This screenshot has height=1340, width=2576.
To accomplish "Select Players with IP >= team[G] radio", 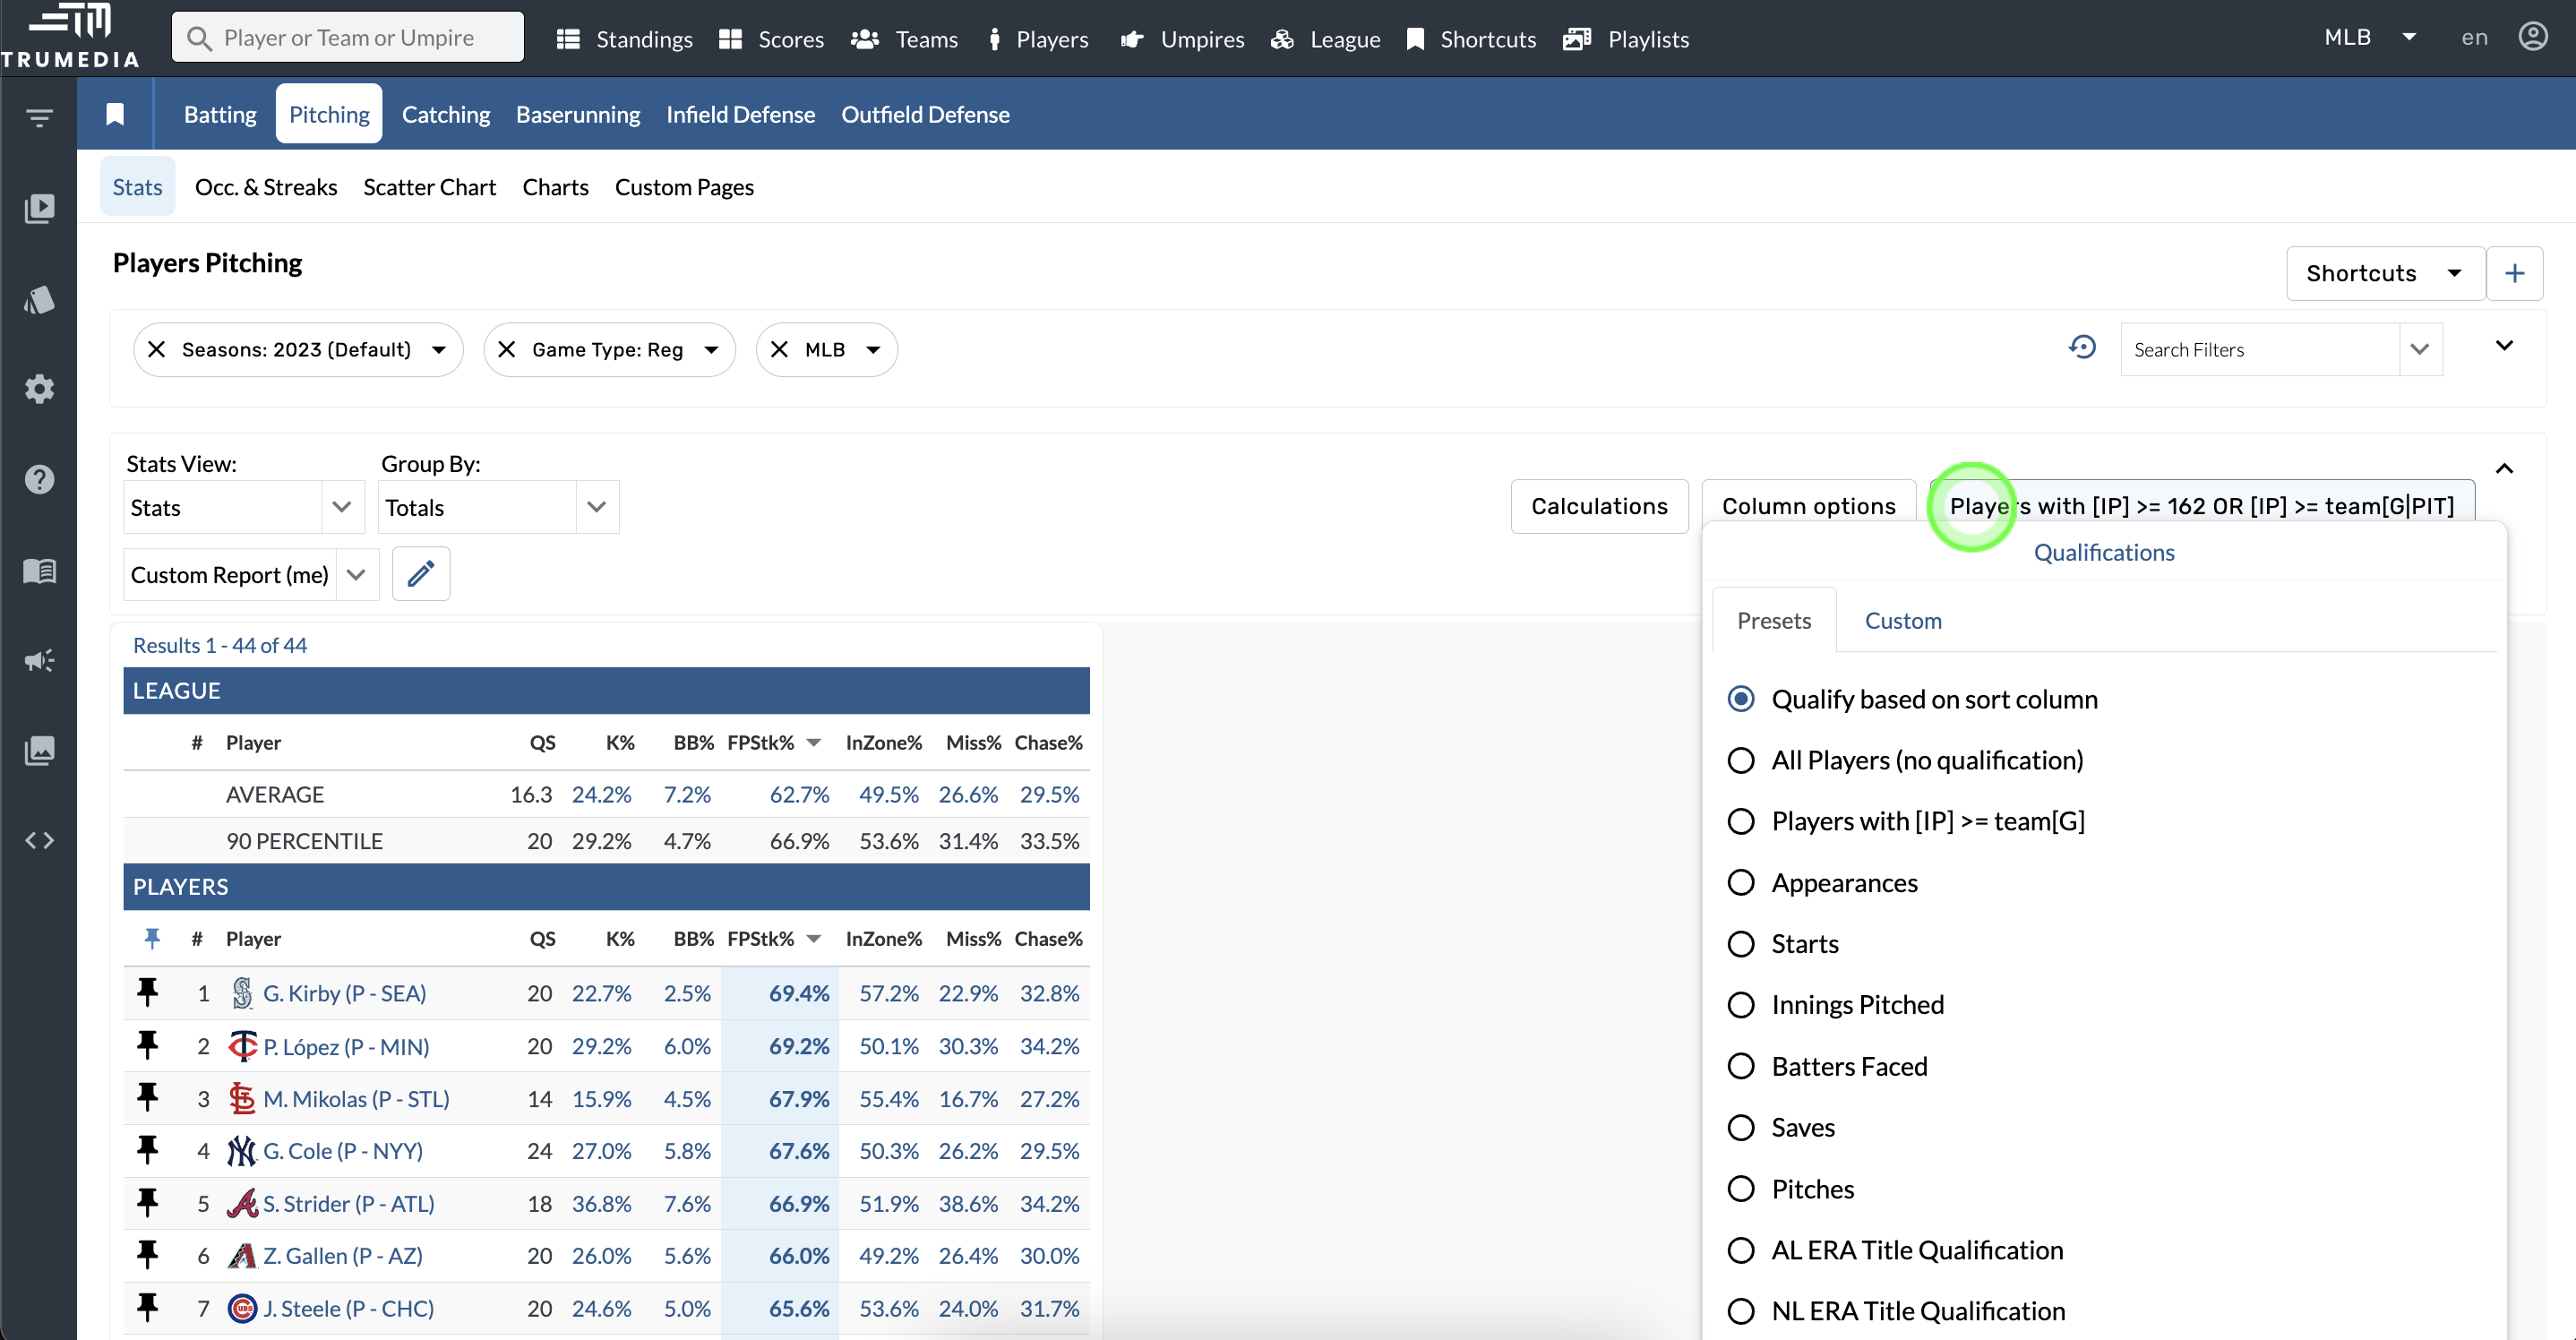I will (x=1741, y=820).
